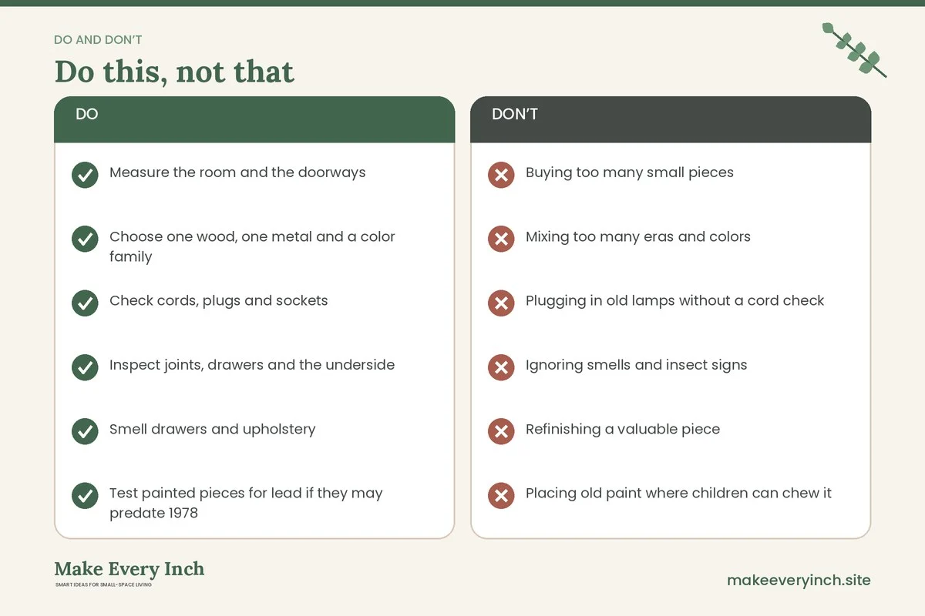This screenshot has height=616, width=925.
Task: Click the checkmark icon beside Measure the room
Action: (85, 175)
